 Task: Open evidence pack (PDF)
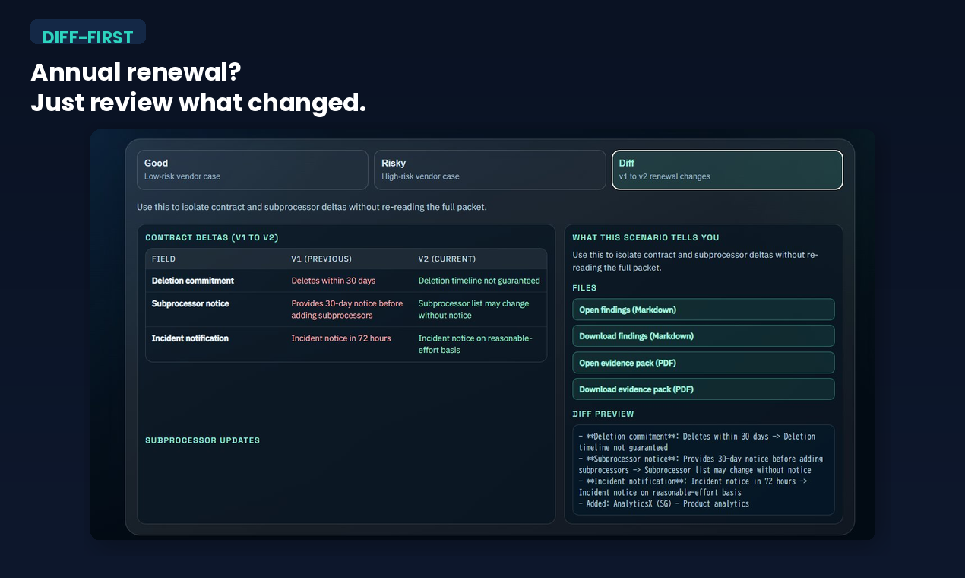coord(703,363)
